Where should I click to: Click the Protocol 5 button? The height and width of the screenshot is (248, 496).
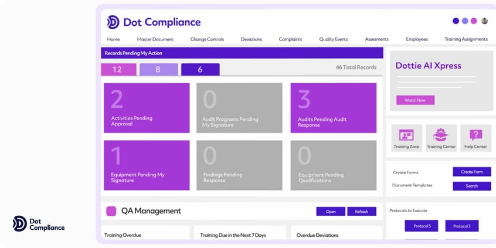click(x=422, y=226)
